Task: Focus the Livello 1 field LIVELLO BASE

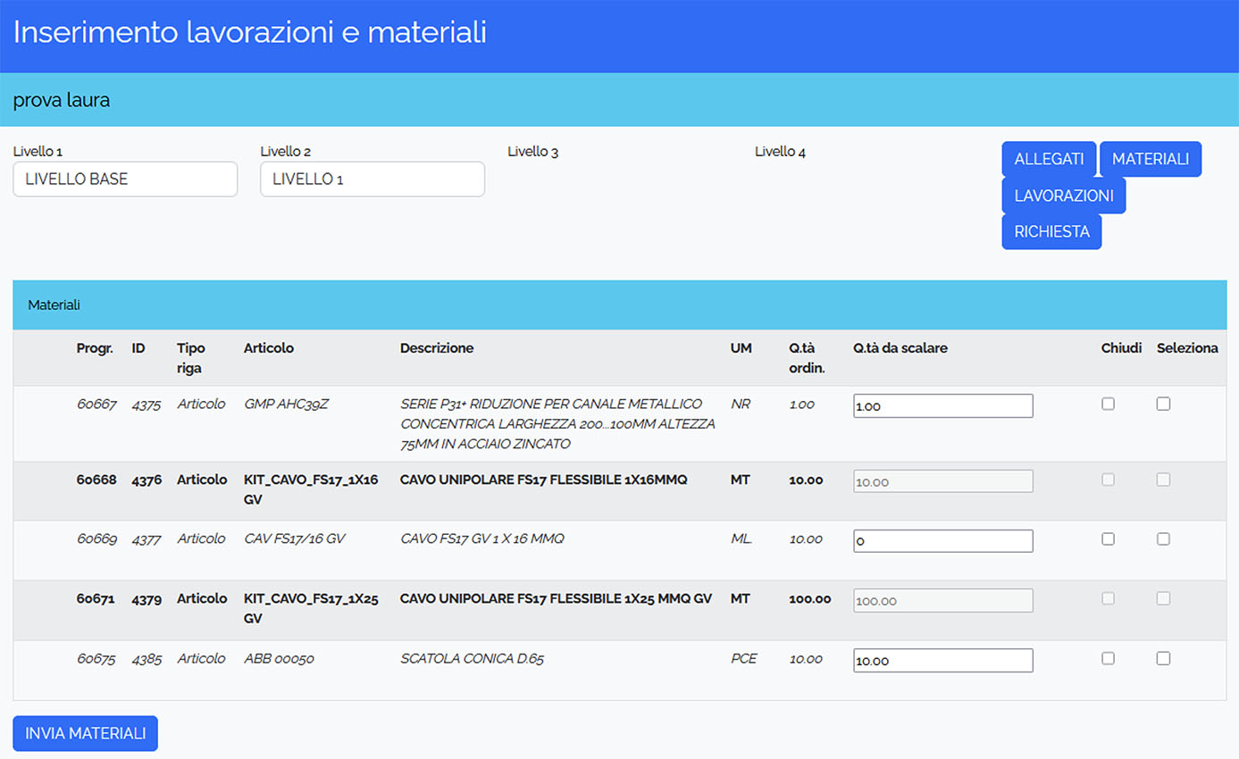Action: point(125,179)
